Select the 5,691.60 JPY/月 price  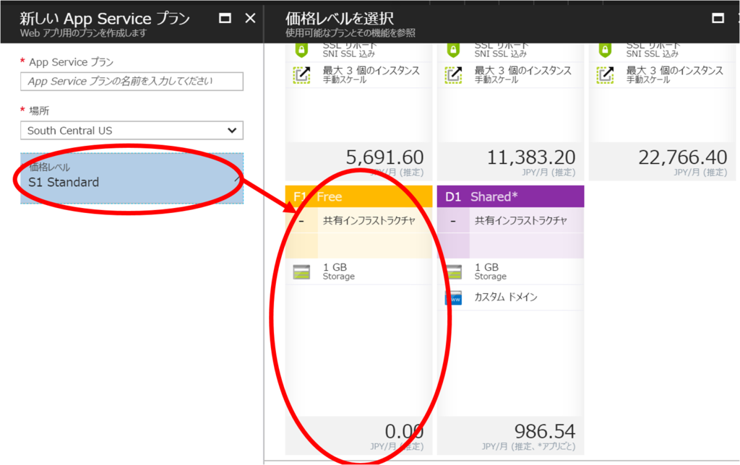384,157
